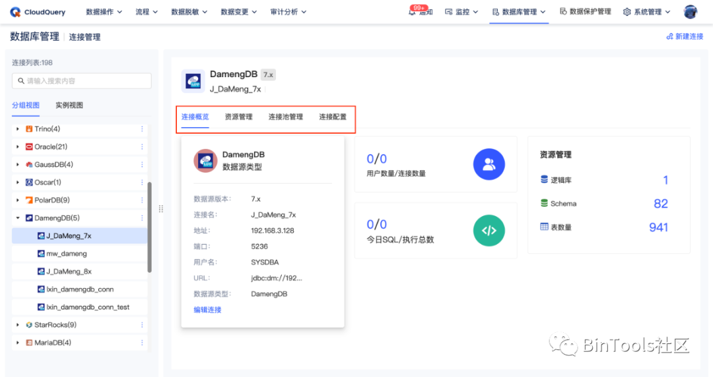The width and height of the screenshot is (713, 377).
Task: Switch to 分组视图 tab
Action: [26, 105]
